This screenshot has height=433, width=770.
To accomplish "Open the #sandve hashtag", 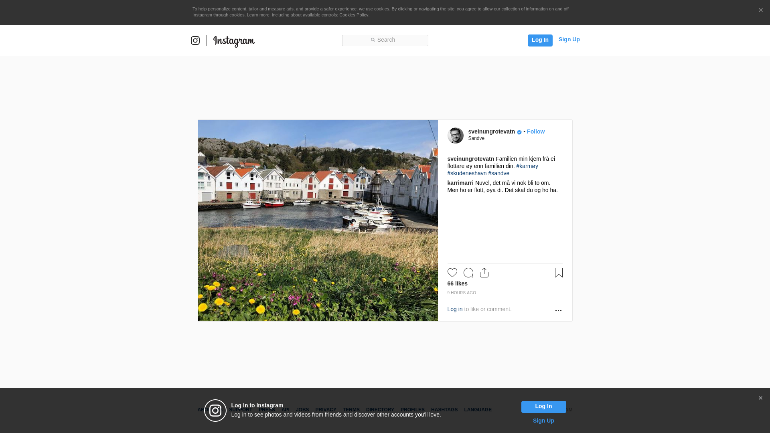I will tap(498, 173).
